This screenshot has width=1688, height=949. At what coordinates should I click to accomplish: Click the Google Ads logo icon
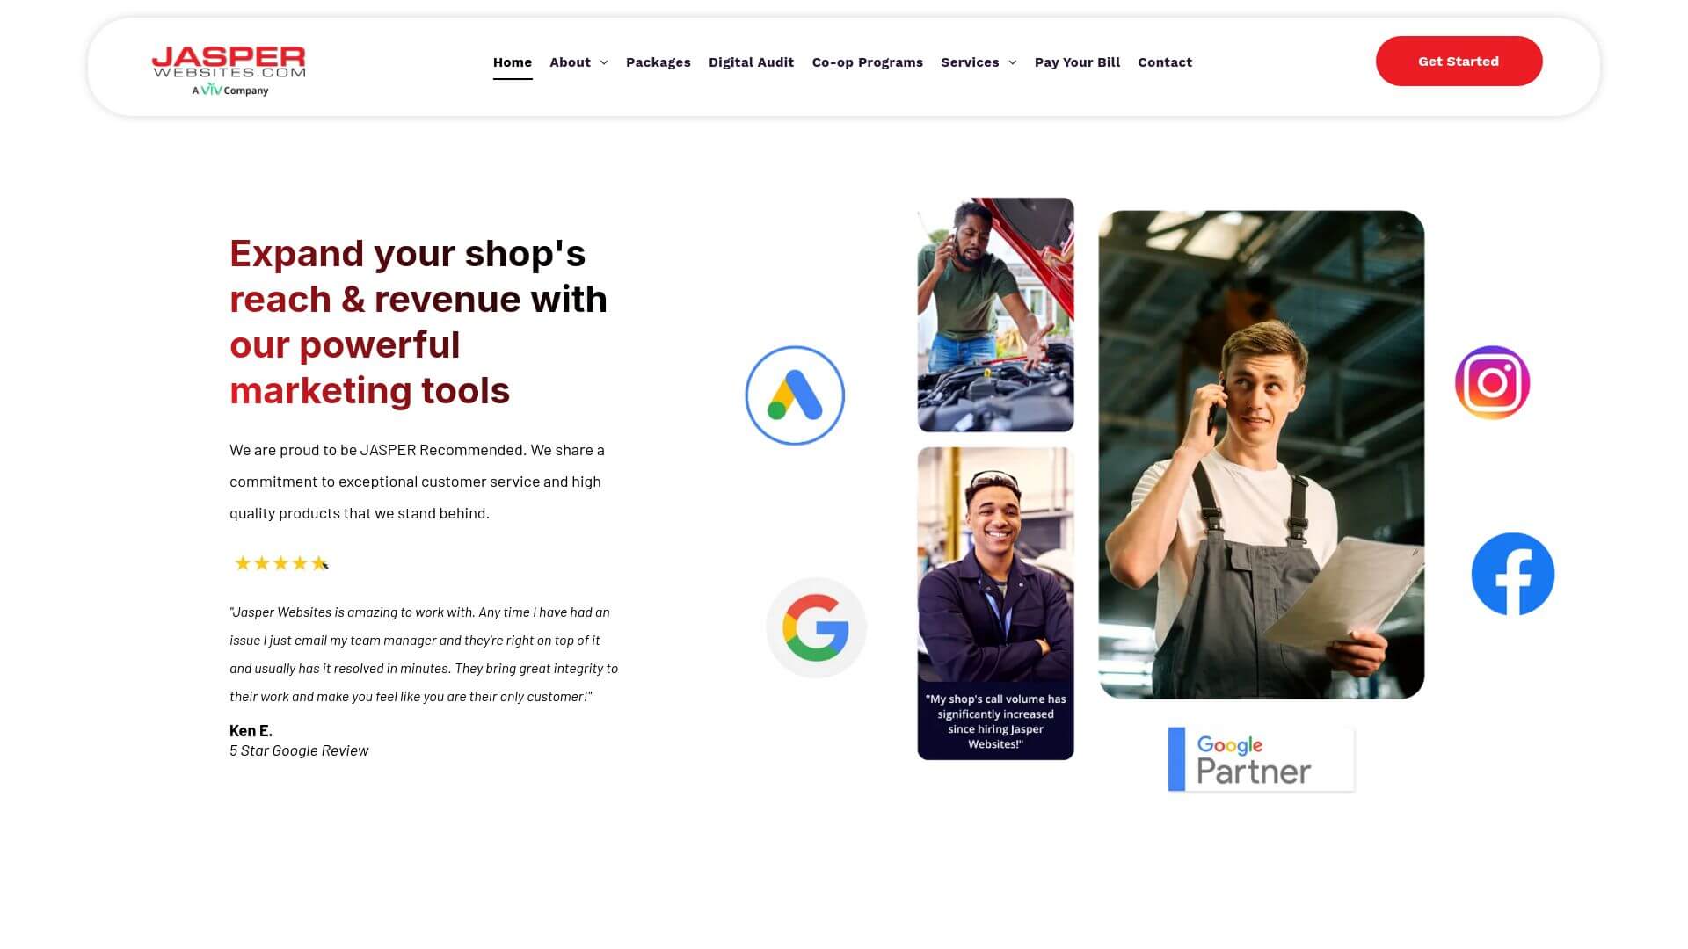click(795, 395)
